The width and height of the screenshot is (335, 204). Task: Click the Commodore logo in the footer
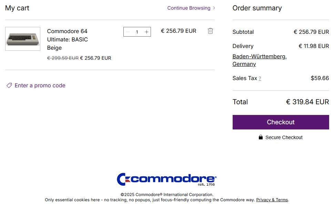point(167,179)
